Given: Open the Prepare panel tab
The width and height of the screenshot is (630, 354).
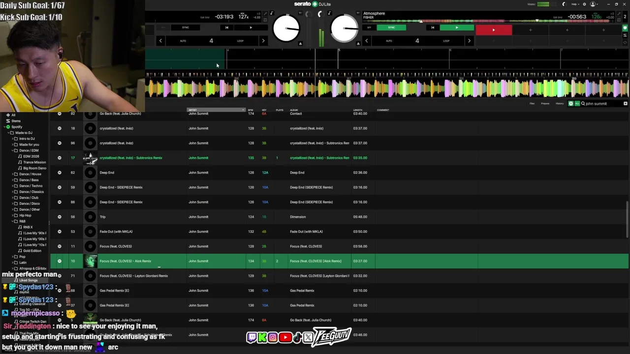Looking at the screenshot, I should point(545,104).
